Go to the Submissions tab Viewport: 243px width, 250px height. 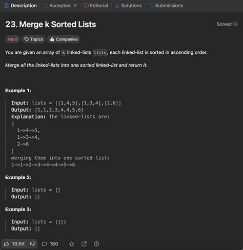(166, 6)
